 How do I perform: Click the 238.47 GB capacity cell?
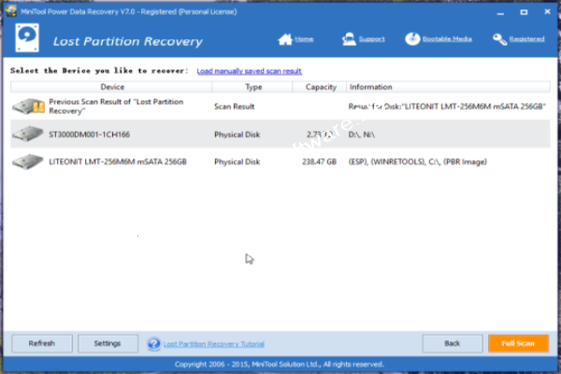pos(319,162)
